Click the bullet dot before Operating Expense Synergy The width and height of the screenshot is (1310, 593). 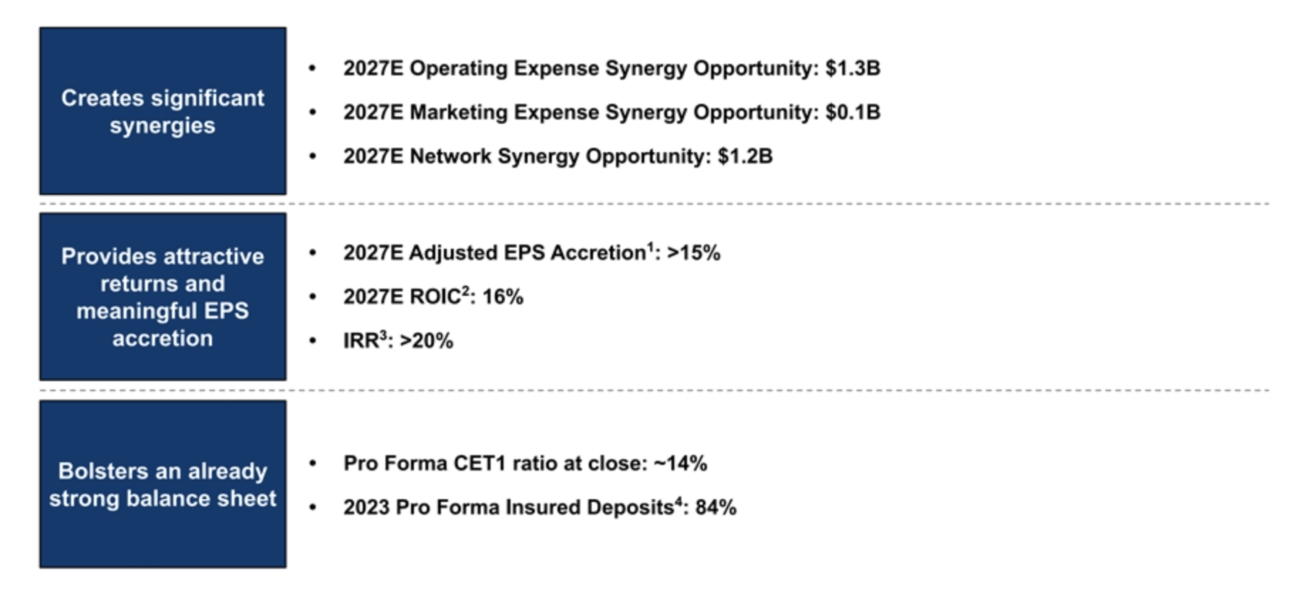(x=312, y=68)
